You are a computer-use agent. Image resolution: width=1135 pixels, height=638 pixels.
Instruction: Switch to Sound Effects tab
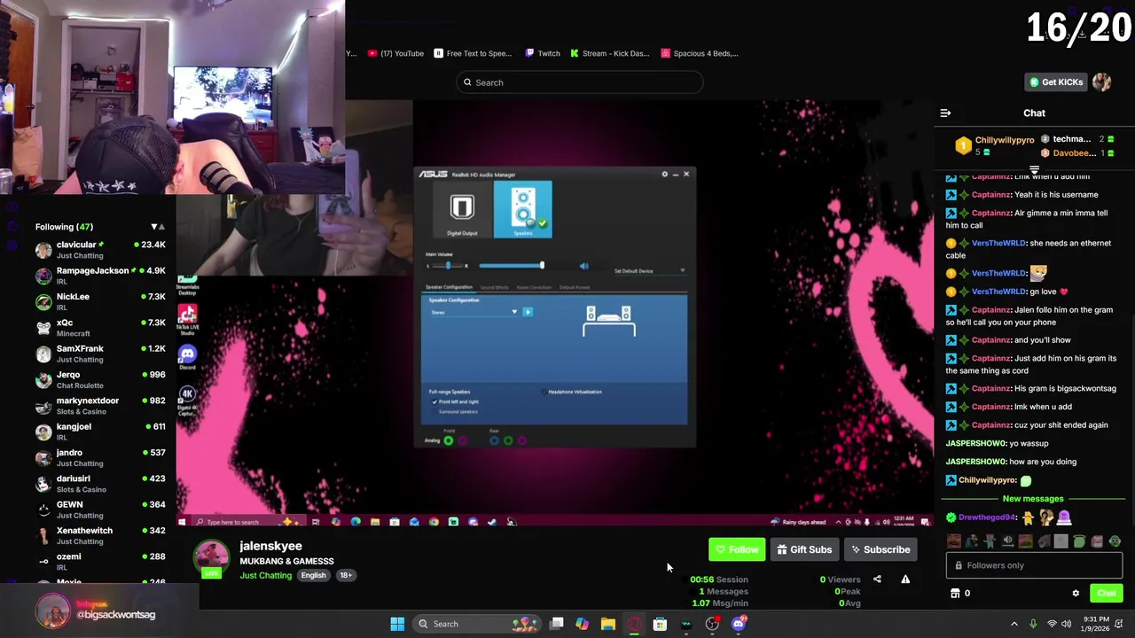(x=495, y=287)
